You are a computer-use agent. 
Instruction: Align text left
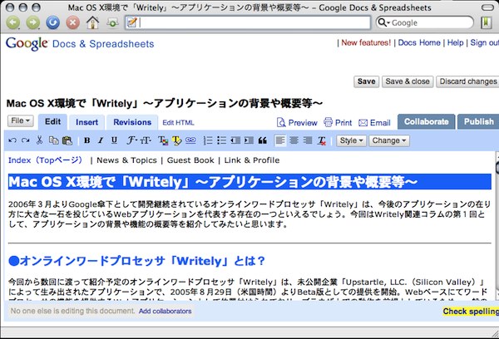(x=280, y=140)
